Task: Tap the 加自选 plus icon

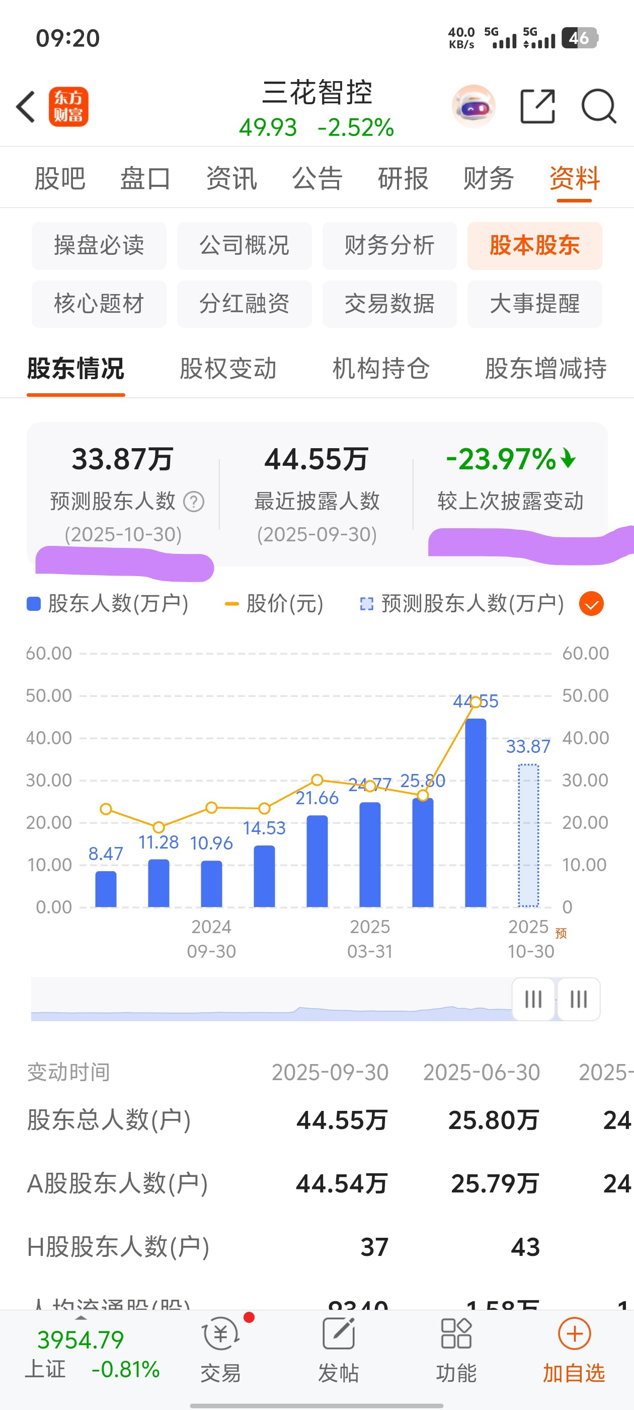Action: click(x=575, y=1334)
